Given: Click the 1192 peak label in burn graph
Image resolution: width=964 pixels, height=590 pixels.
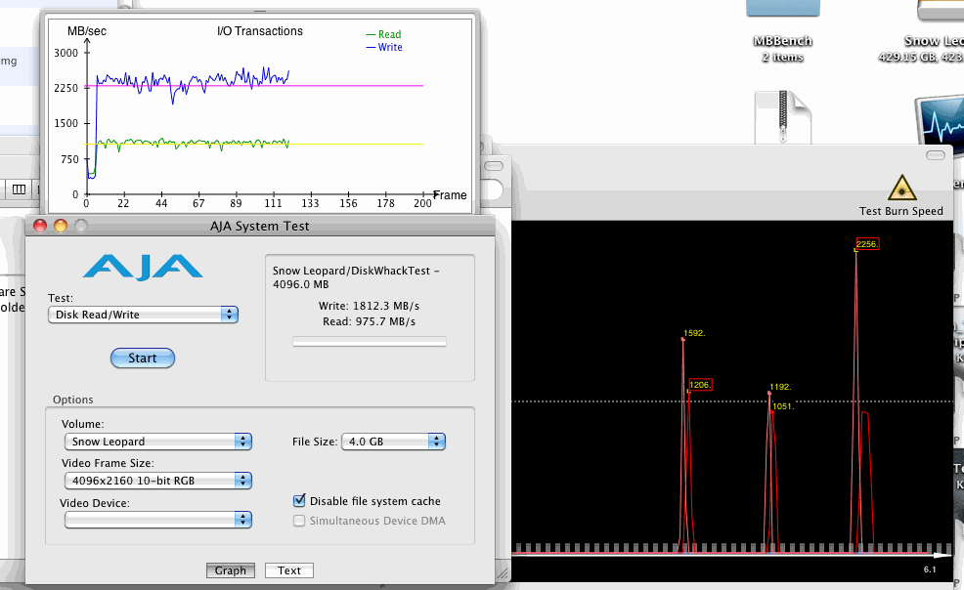Looking at the screenshot, I should pyautogui.click(x=780, y=388).
